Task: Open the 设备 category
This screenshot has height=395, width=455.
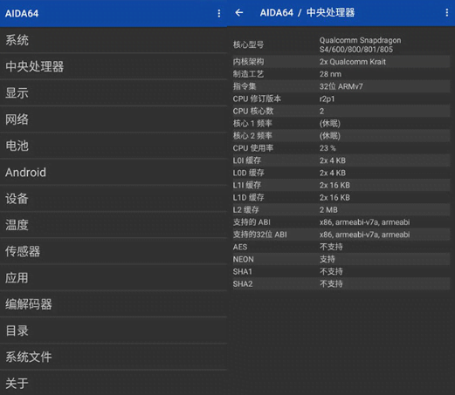Action: [114, 199]
